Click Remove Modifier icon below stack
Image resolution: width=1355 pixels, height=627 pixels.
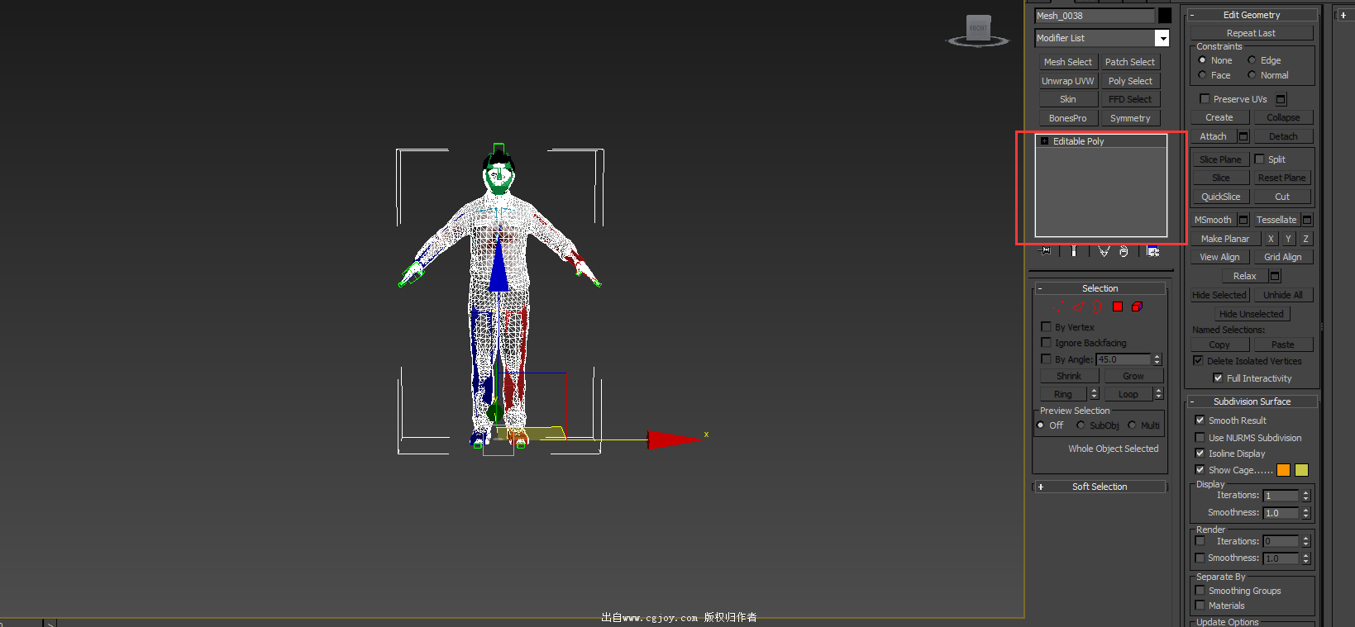[x=1124, y=251]
